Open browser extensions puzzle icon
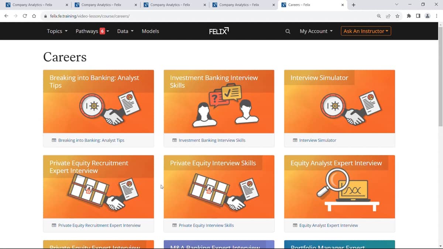This screenshot has height=249, width=443. click(x=409, y=16)
